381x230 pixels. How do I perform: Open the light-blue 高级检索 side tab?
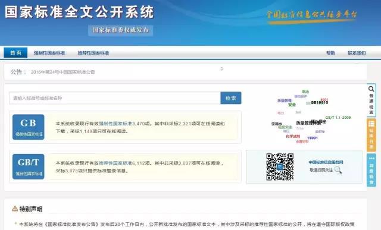coord(371,170)
